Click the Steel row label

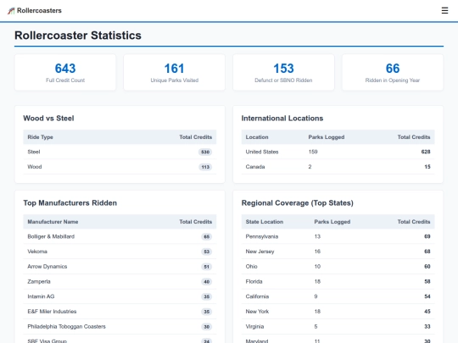click(34, 152)
